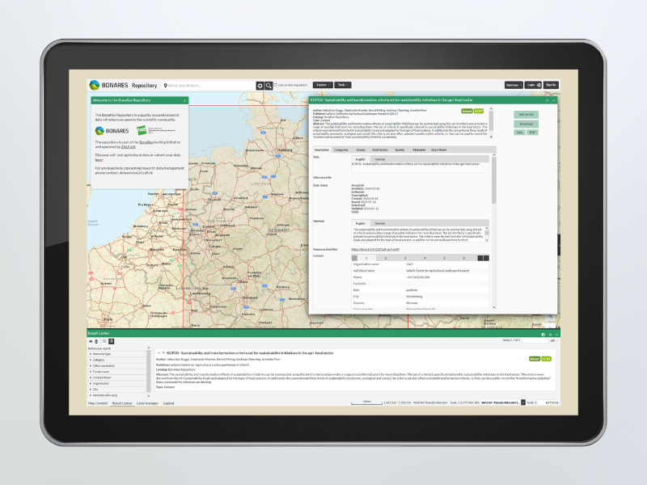Switch to the Data Model tab
Screen dimensions: 647x485
(438, 150)
